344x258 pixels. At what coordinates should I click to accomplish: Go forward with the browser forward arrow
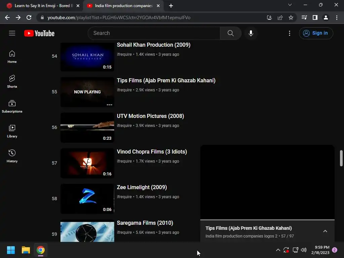click(x=18, y=17)
